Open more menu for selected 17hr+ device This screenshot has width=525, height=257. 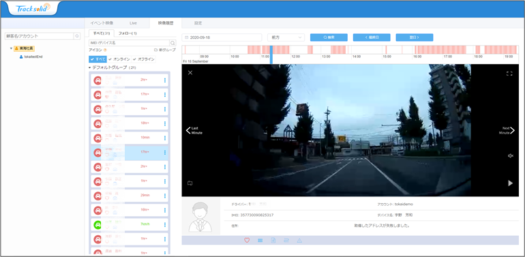[x=165, y=152]
